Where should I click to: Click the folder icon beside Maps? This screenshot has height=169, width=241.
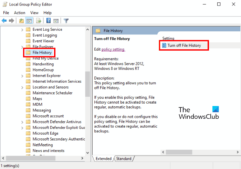pos(28,98)
